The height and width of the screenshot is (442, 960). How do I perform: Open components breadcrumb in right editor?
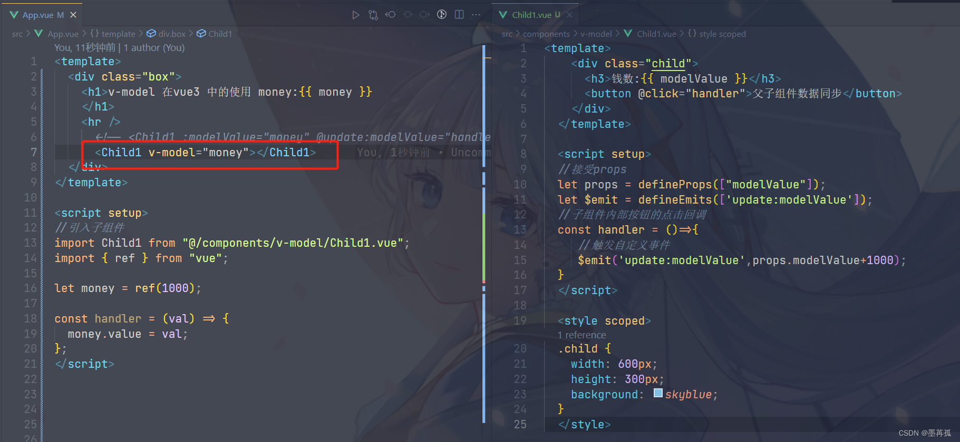coord(546,34)
